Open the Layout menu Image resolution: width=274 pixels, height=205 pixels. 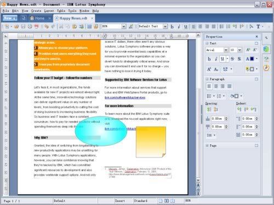pyautogui.click(x=49, y=11)
